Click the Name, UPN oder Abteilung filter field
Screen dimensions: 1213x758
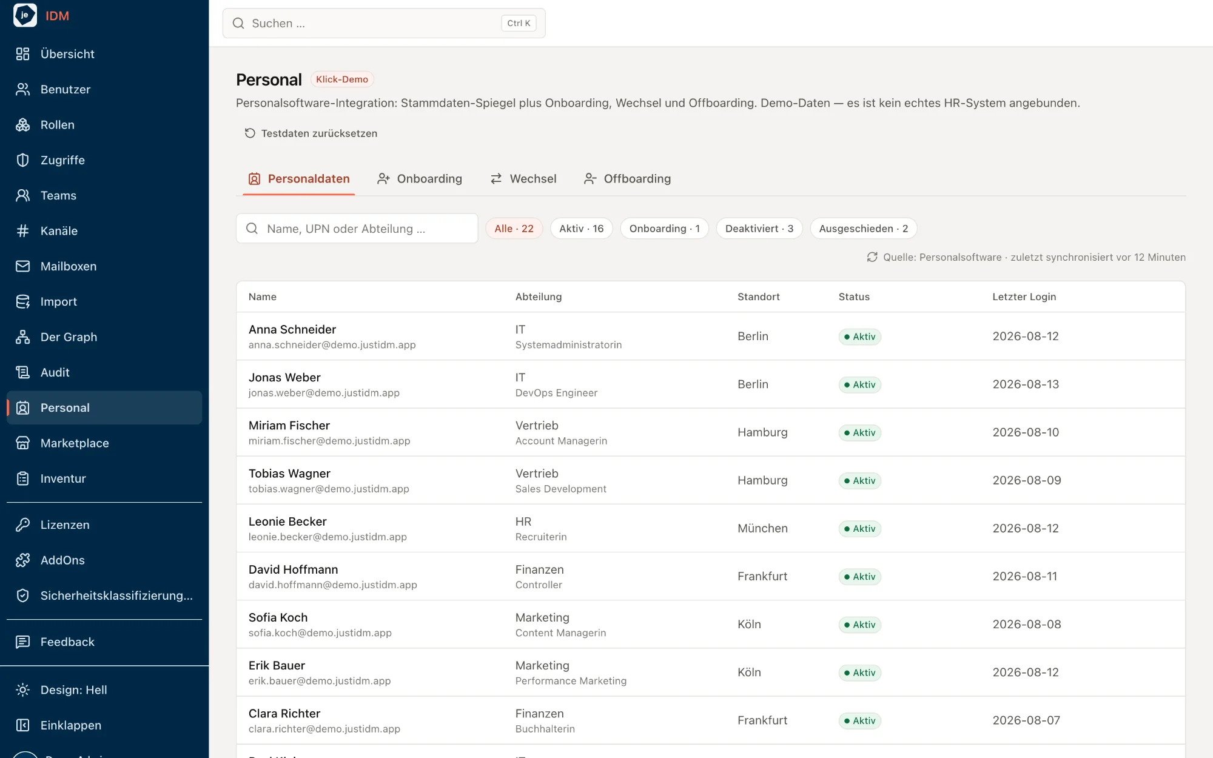tap(357, 229)
